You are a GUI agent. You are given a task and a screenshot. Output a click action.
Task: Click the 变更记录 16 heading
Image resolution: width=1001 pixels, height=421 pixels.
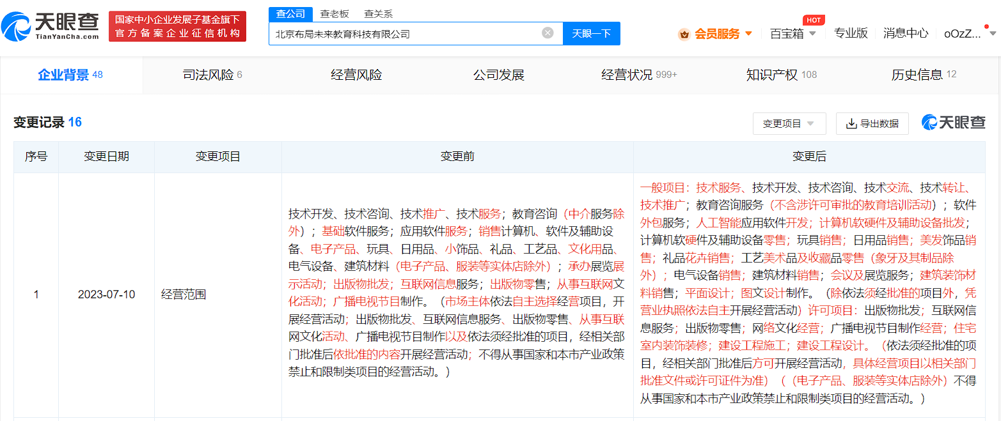[47, 122]
